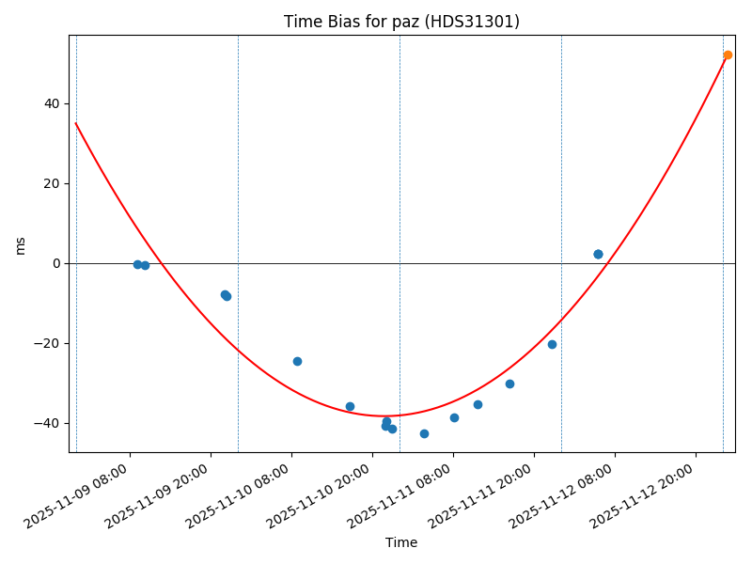Click the '2025-11-10 20:00' x-axis tick label

321,493
